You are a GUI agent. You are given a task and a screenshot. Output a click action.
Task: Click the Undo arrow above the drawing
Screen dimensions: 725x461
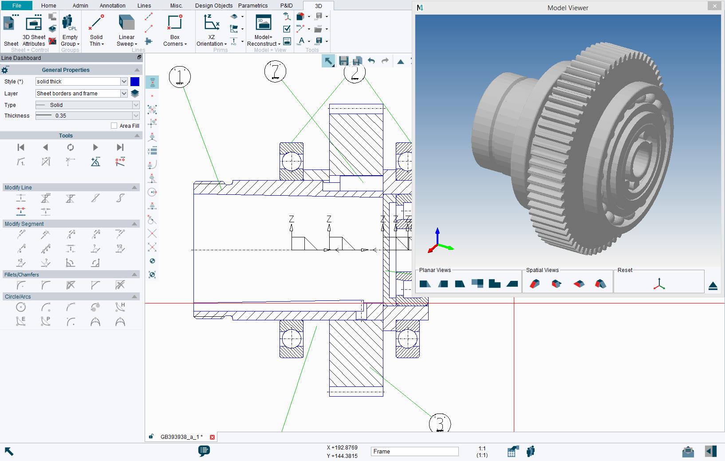[x=371, y=61]
